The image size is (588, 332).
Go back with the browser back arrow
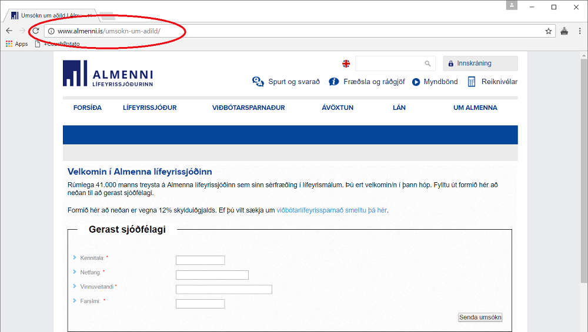[9, 31]
